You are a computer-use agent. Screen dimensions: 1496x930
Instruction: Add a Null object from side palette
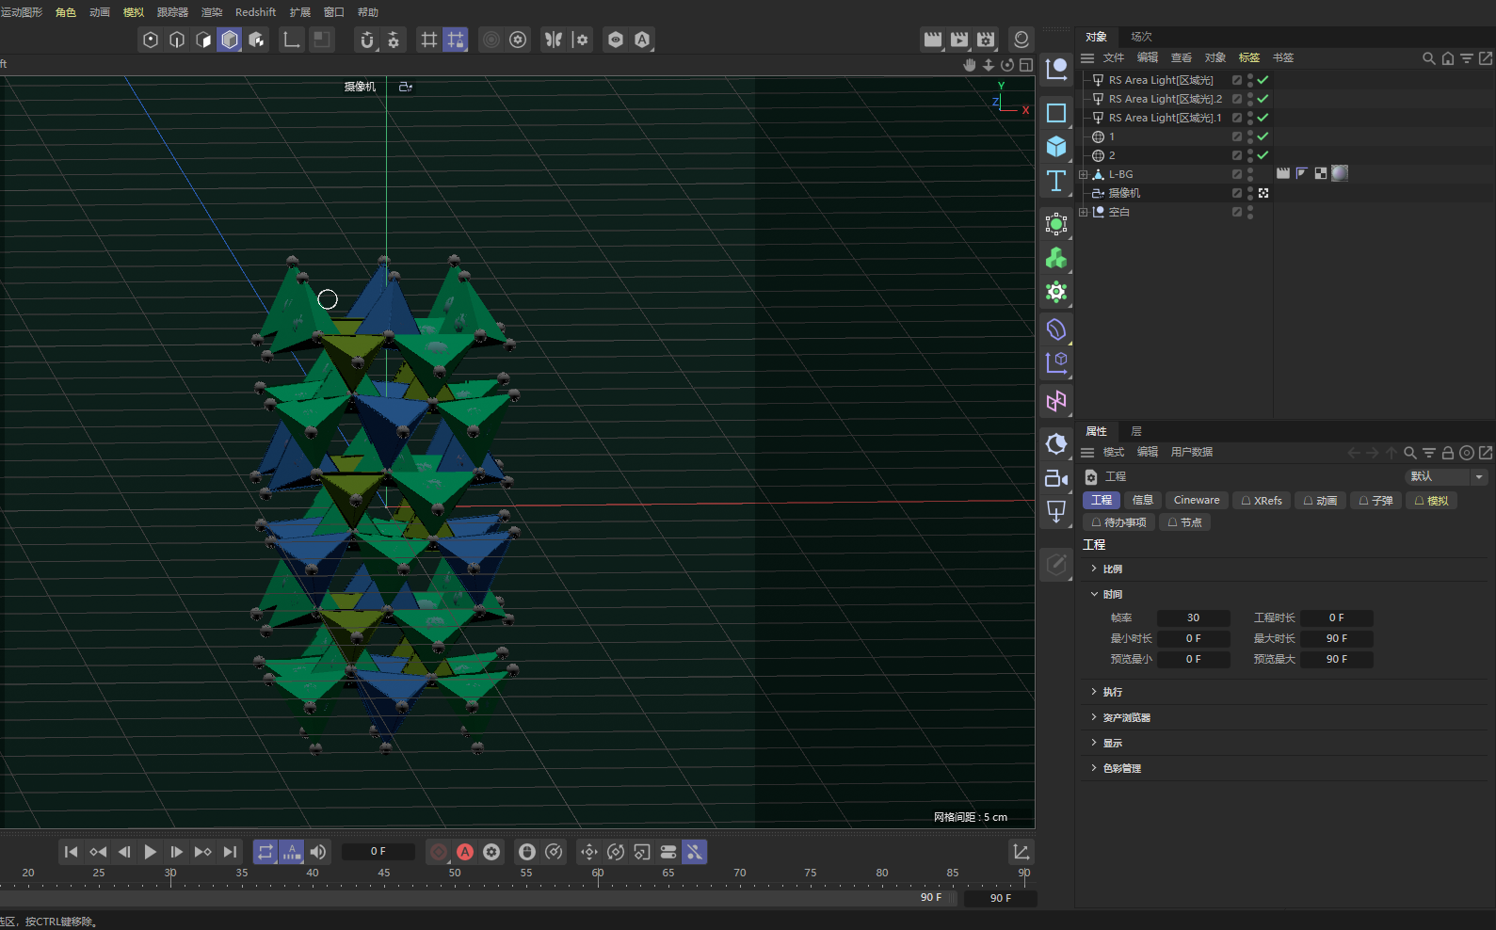1056,69
